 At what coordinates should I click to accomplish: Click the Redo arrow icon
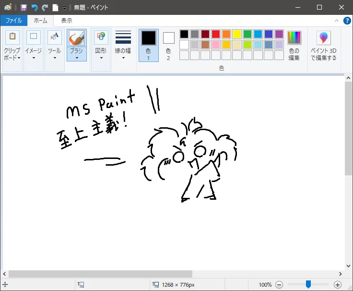pos(45,7)
